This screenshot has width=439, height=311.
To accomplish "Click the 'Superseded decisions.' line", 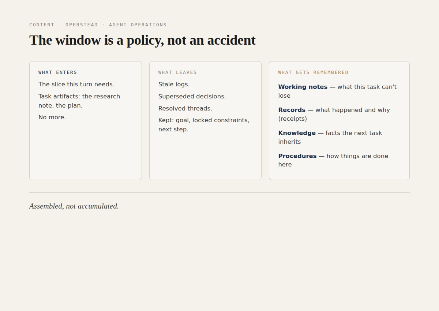I will [192, 97].
